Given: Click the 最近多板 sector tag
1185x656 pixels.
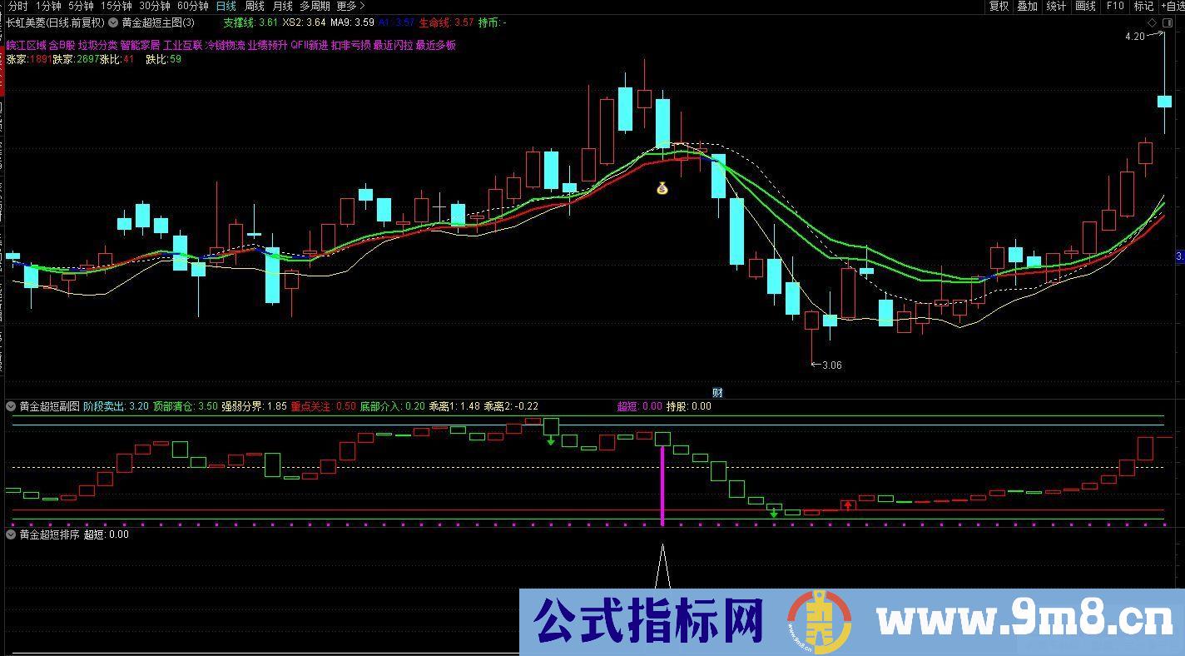Looking at the screenshot, I should click(436, 46).
